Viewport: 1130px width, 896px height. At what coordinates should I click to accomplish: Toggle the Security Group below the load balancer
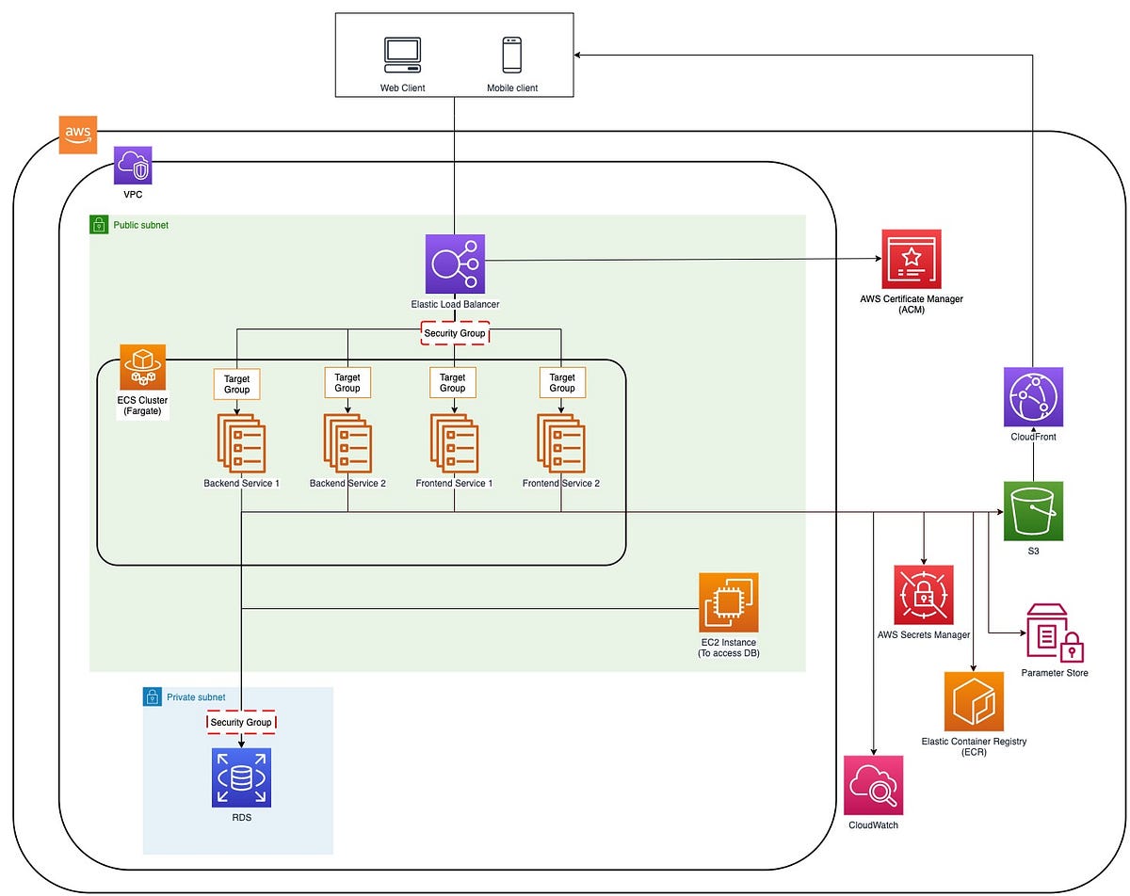tap(455, 333)
